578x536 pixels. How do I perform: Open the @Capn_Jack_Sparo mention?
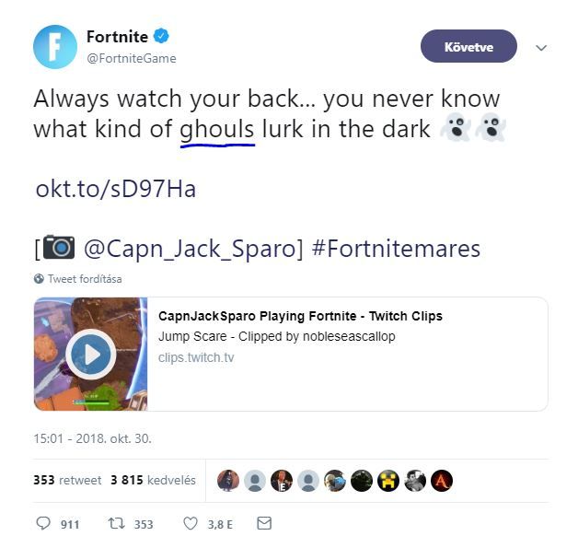[191, 249]
